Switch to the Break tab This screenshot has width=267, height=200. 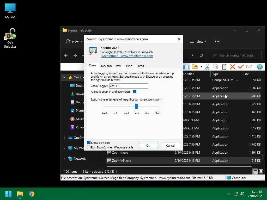coord(140,66)
